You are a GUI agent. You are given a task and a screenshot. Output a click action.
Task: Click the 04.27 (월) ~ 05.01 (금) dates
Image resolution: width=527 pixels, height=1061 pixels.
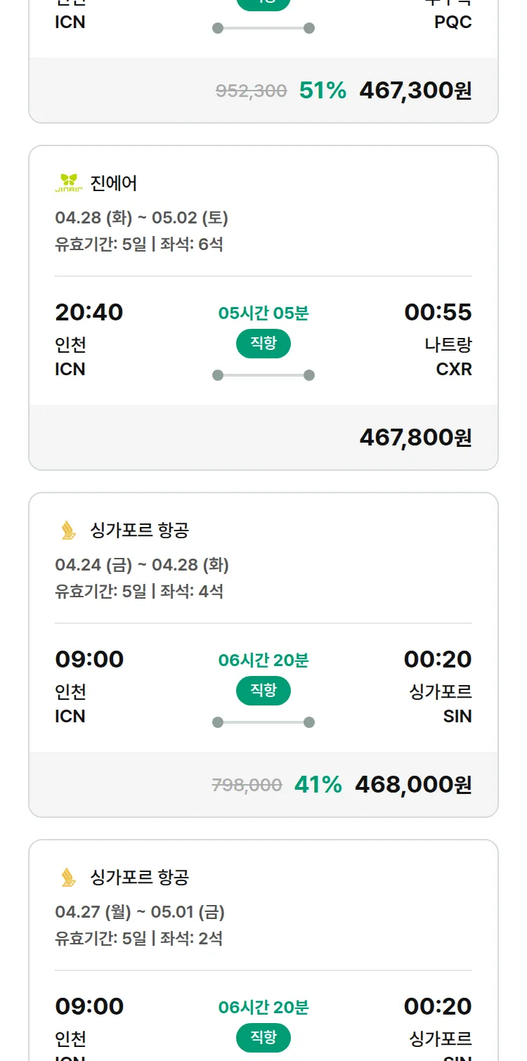(140, 912)
